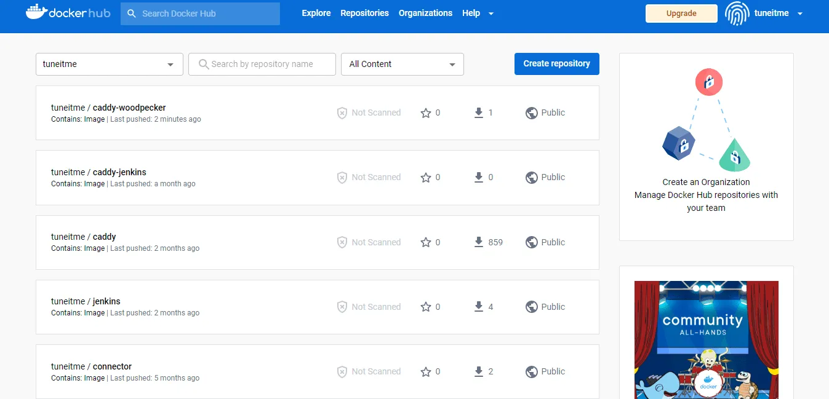Screen dimensions: 829x399
Task: Click the Public globe icon for caddy-woodpecker
Action: coord(532,113)
